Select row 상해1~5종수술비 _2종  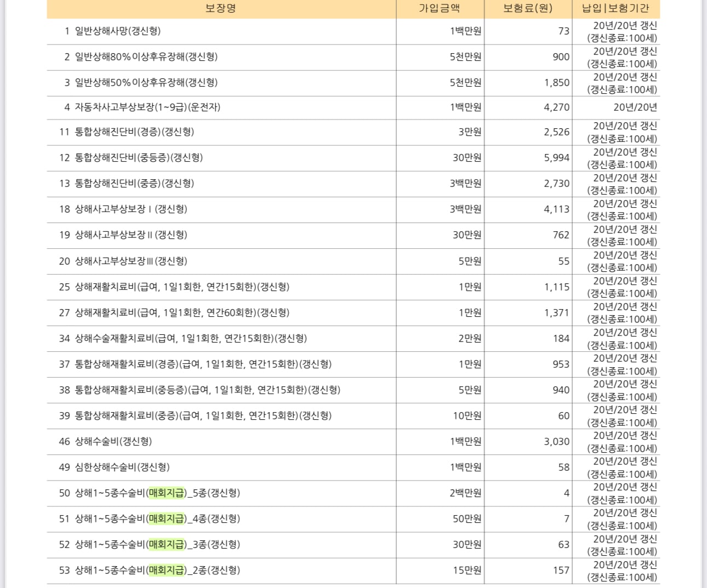tap(353, 570)
